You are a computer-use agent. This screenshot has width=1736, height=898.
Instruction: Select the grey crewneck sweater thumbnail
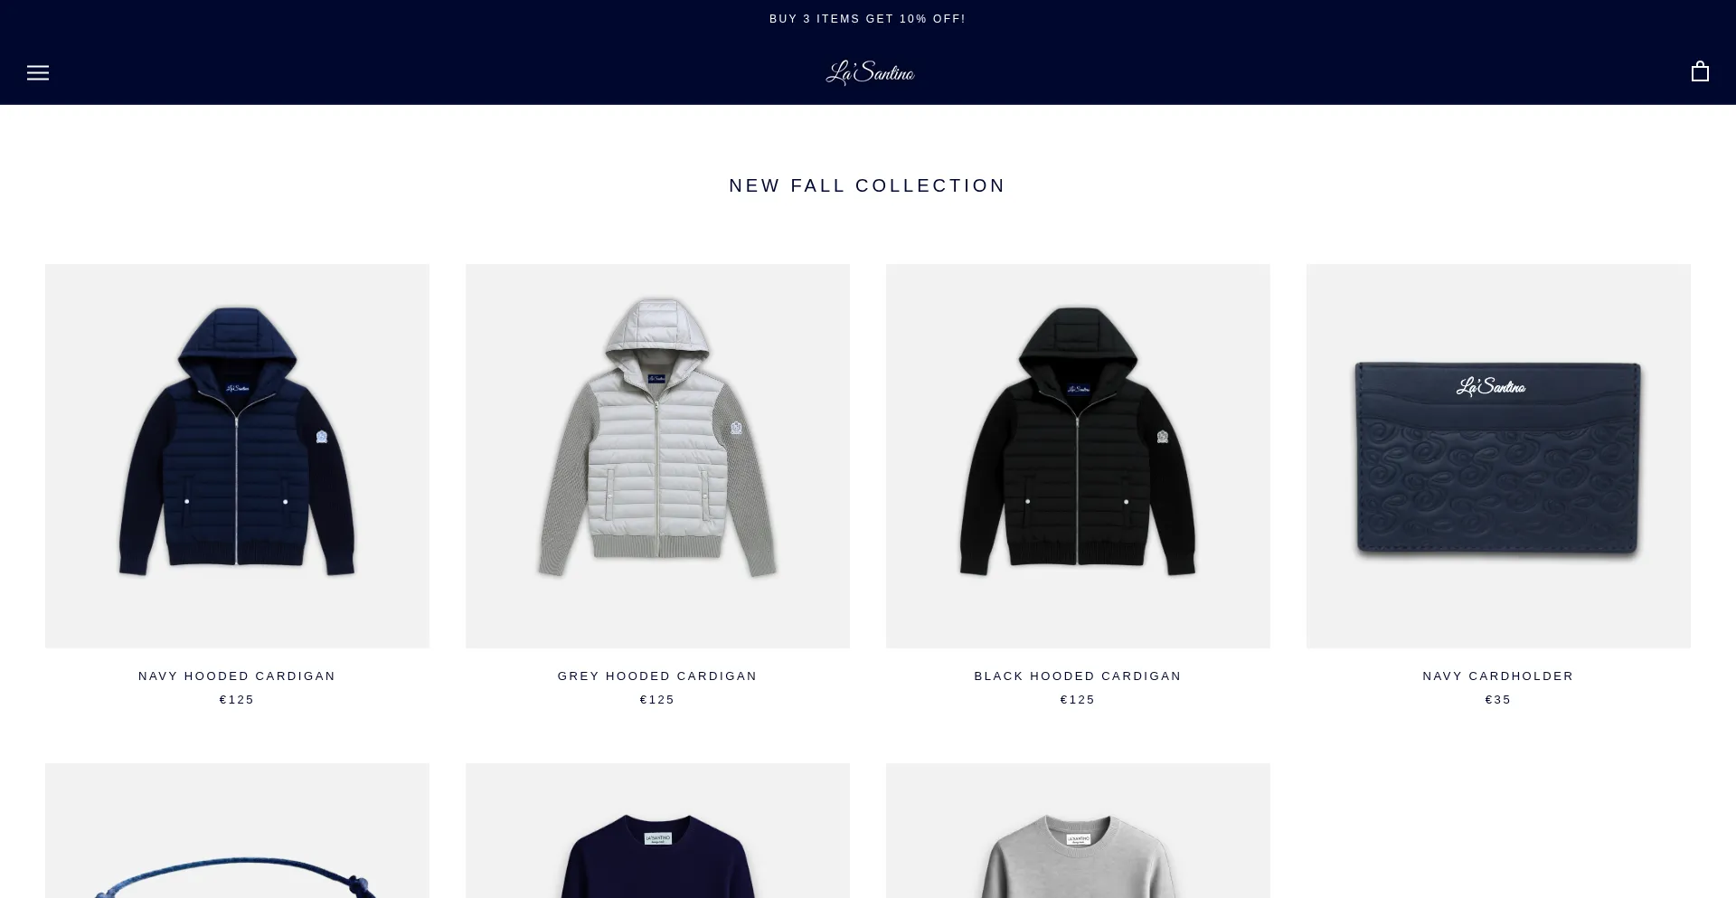(1078, 830)
